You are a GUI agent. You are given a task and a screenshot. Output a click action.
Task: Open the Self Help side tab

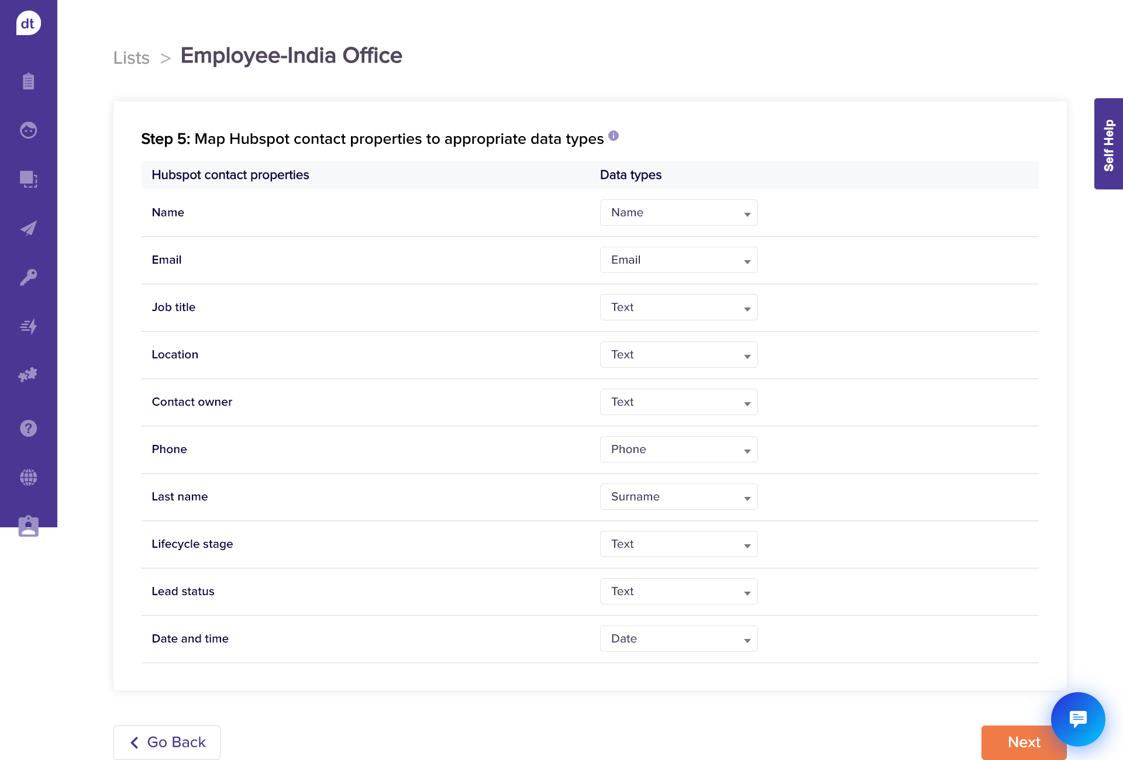[x=1108, y=144]
